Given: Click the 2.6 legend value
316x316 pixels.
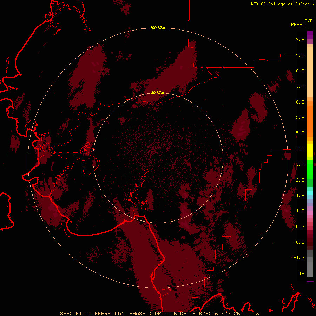Looking at the screenshot, I should click(x=300, y=180).
